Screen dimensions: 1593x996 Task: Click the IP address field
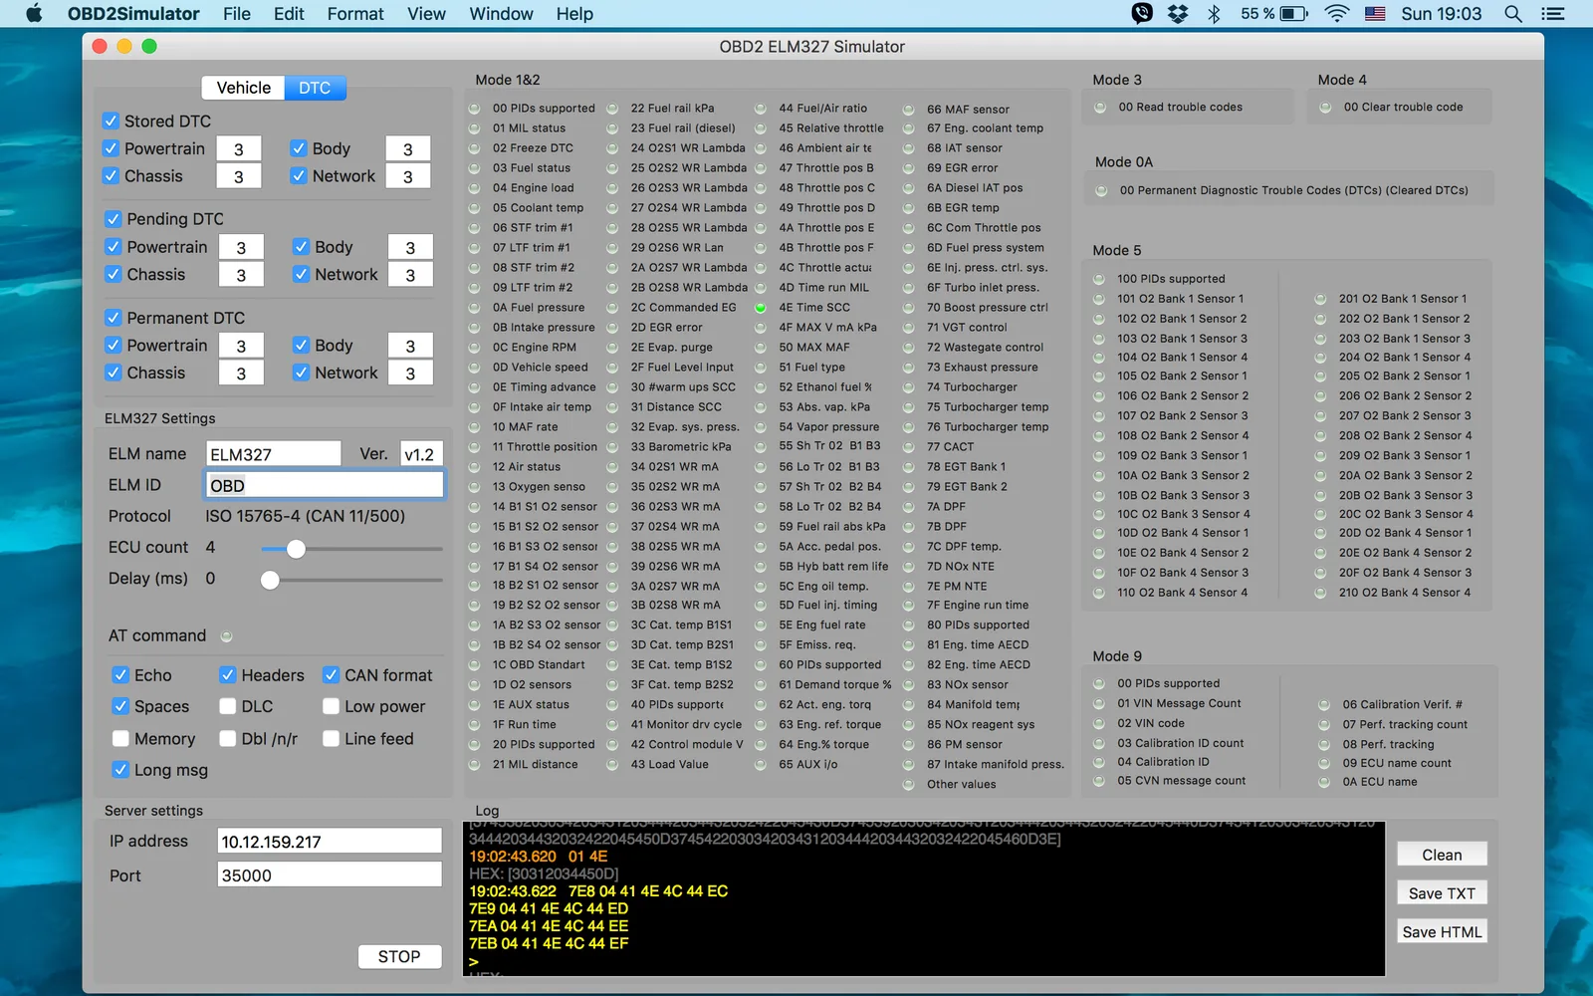coord(330,842)
